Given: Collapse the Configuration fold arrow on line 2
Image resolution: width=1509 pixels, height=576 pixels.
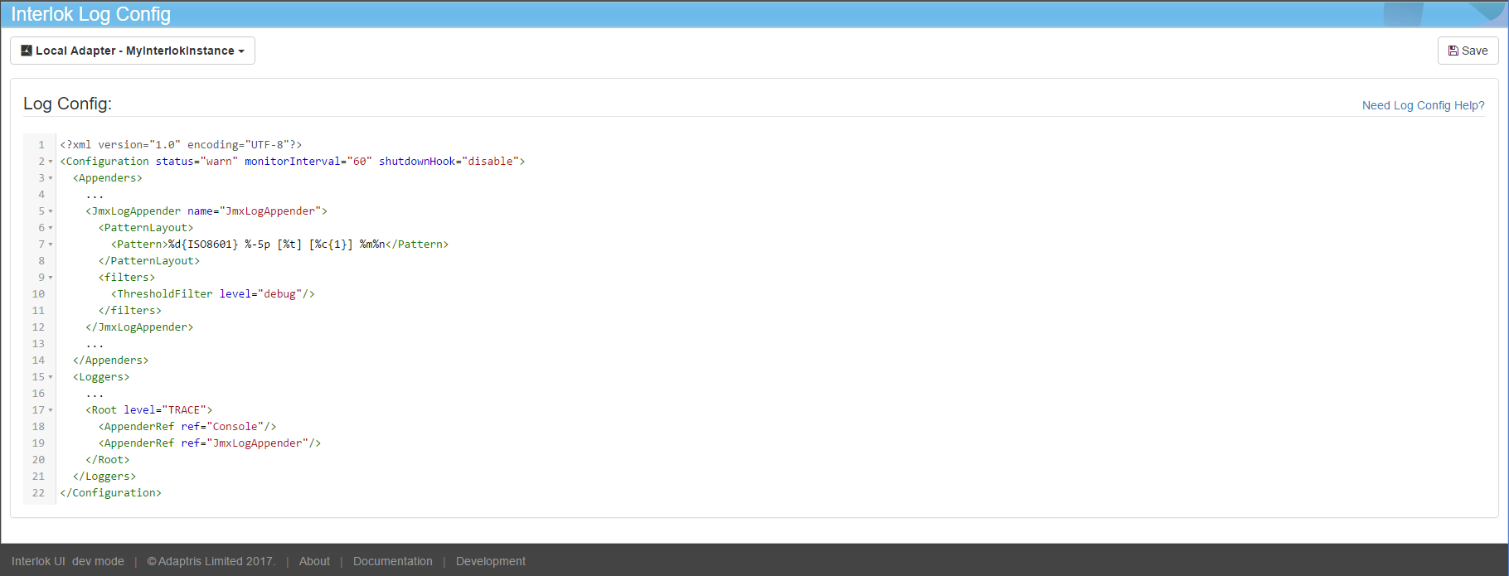Looking at the screenshot, I should 51,162.
